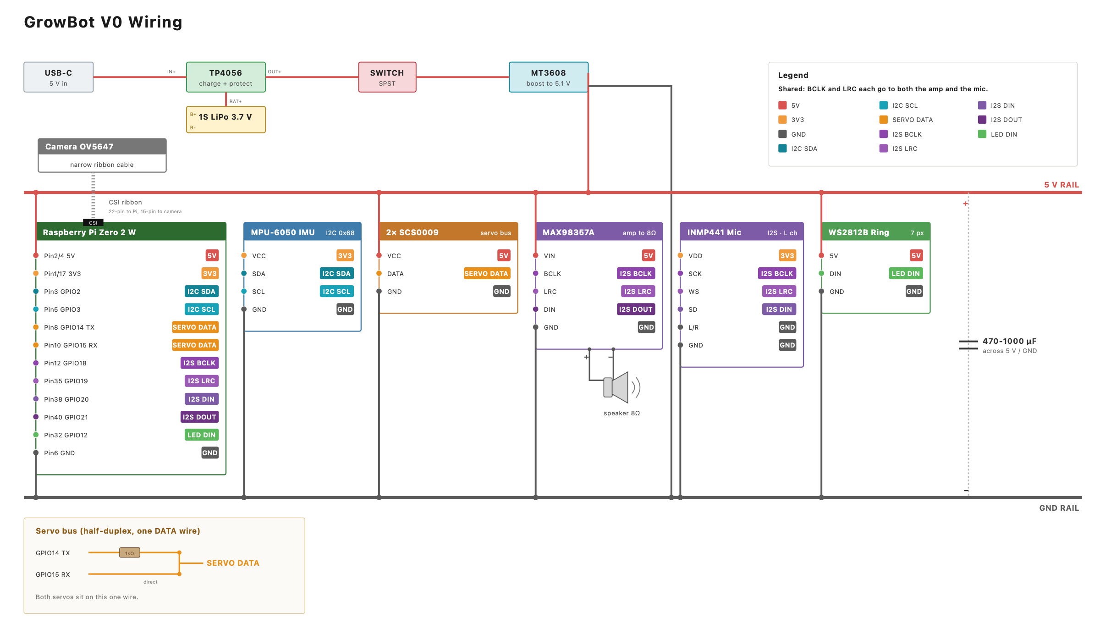Click the 'Legend' heading
Screen dimensions: 1100x629
click(x=793, y=75)
